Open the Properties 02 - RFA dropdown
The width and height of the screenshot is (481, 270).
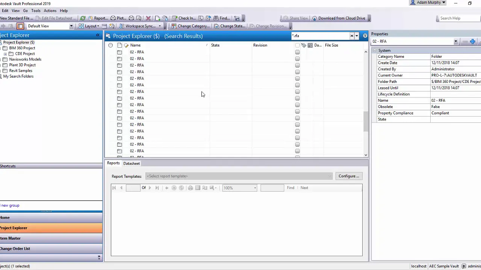[456, 42]
